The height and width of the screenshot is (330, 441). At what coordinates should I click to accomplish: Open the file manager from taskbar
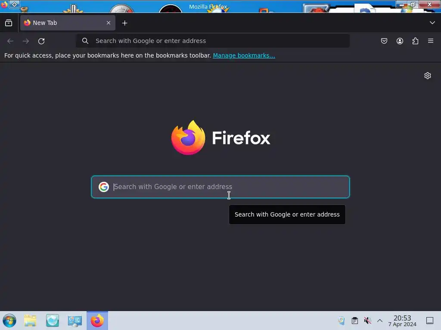point(30,321)
